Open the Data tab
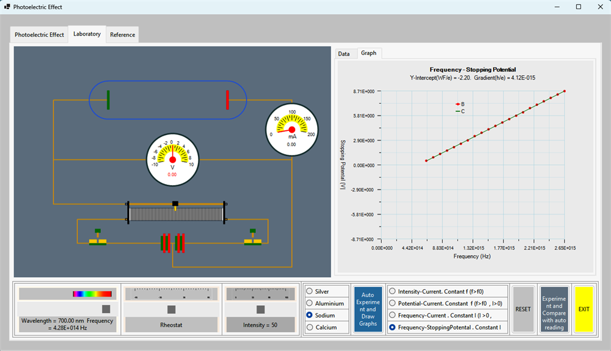The height and width of the screenshot is (351, 611). (x=343, y=54)
